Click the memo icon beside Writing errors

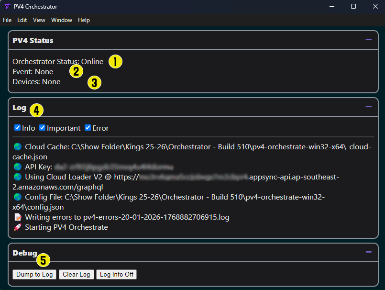coord(18,217)
